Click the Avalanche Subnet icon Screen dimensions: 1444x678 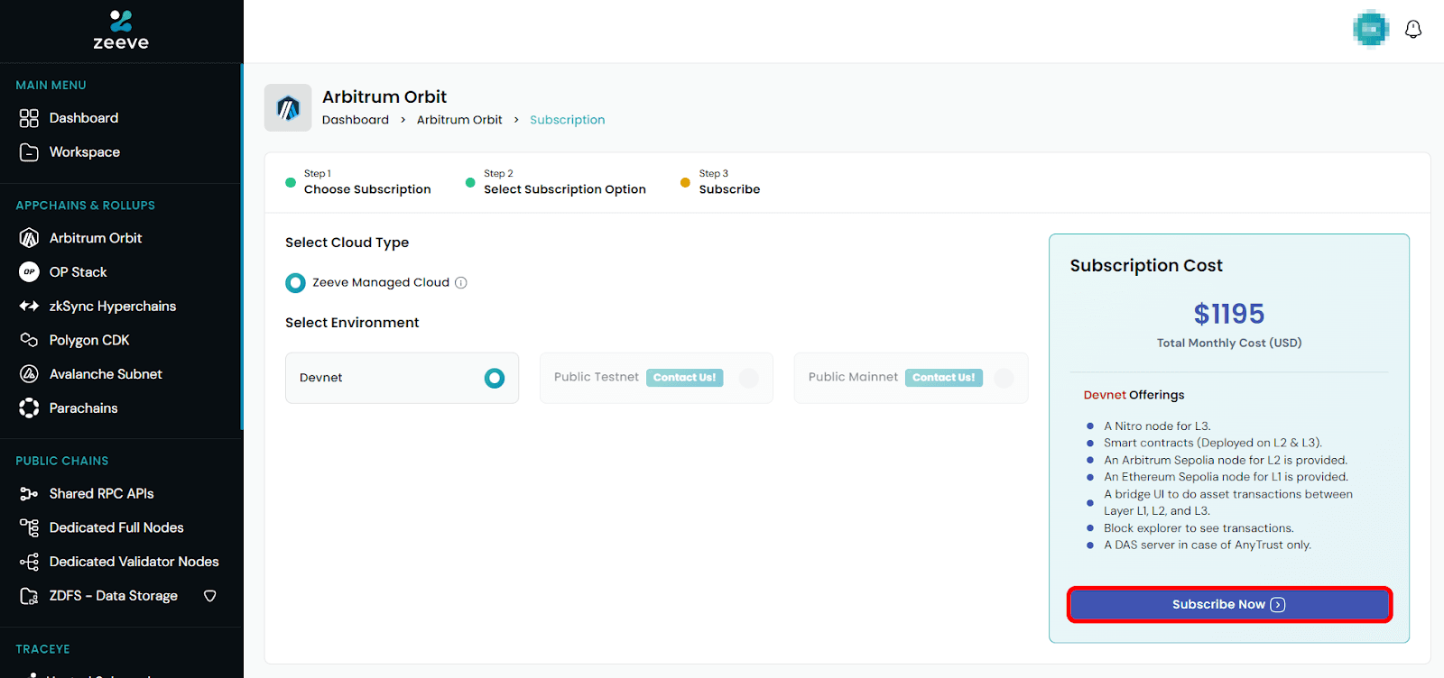pyautogui.click(x=29, y=374)
